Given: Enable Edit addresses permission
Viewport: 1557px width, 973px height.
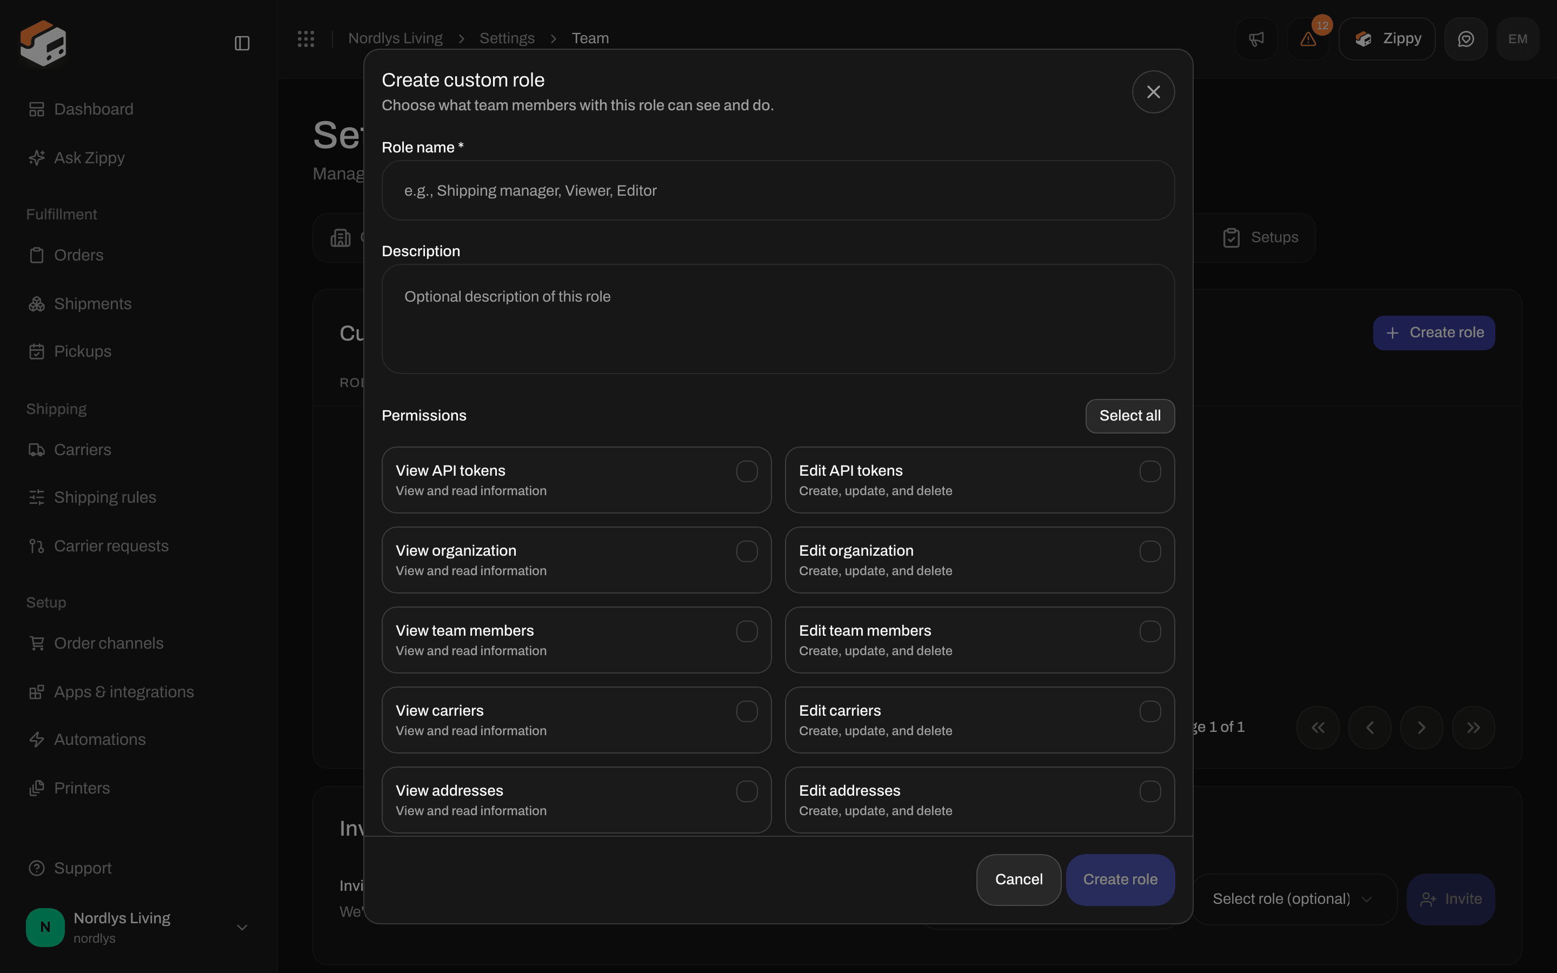Looking at the screenshot, I should (x=1150, y=791).
